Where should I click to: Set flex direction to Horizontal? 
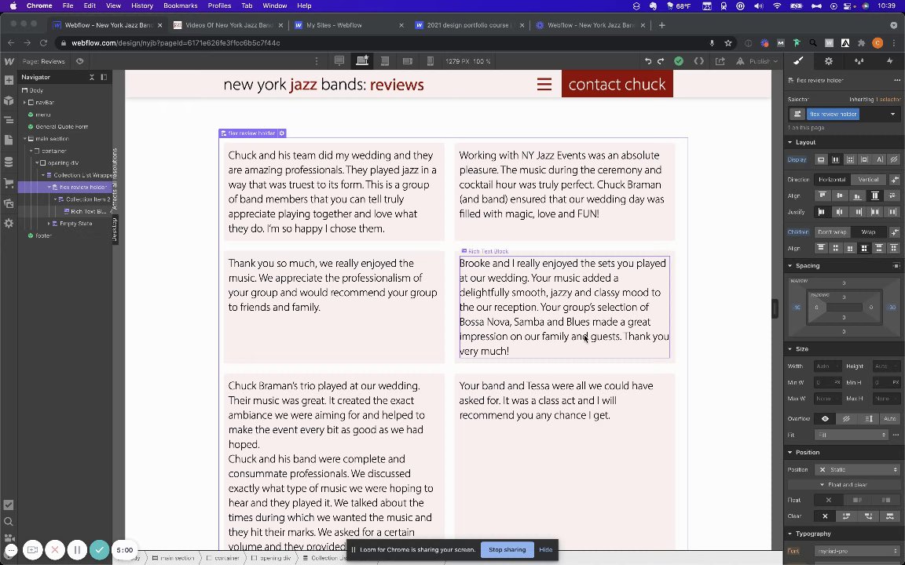pyautogui.click(x=832, y=180)
